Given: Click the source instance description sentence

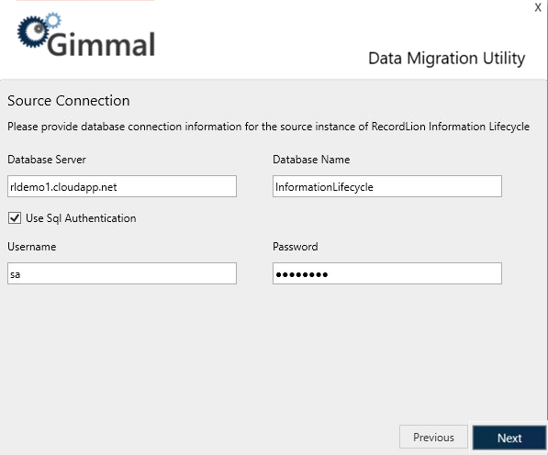Looking at the screenshot, I should [268, 127].
